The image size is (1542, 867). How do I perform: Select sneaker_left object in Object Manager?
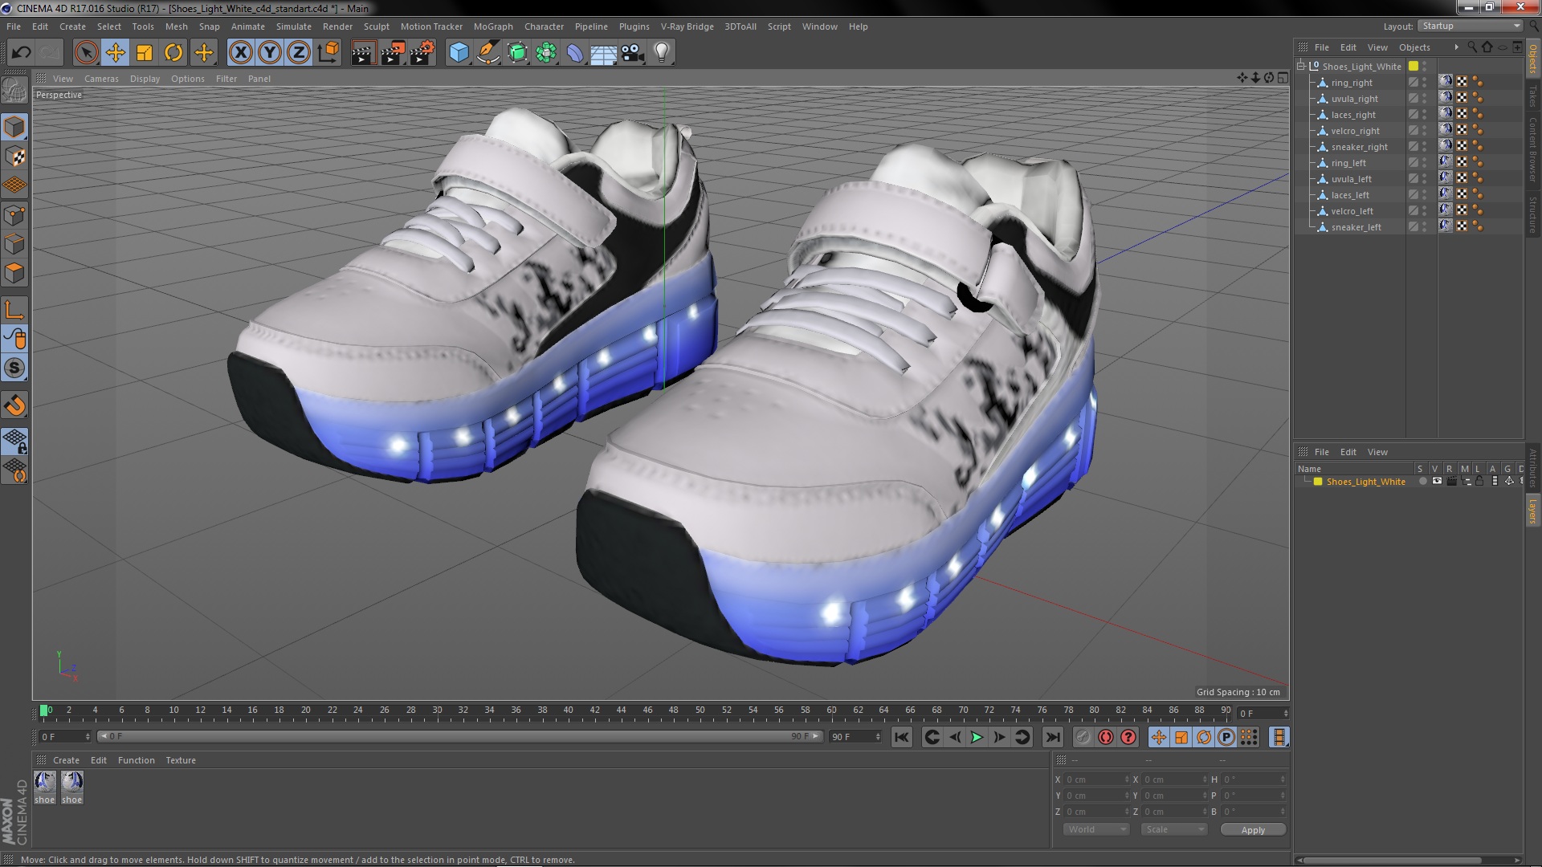point(1356,227)
